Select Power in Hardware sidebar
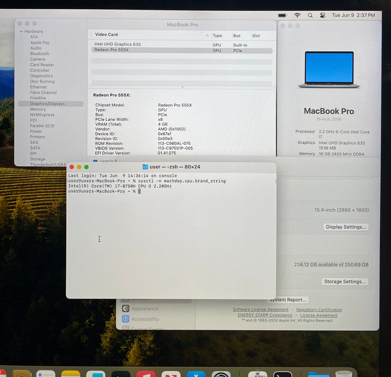Viewport: 391px width, 377px height. [x=36, y=131]
